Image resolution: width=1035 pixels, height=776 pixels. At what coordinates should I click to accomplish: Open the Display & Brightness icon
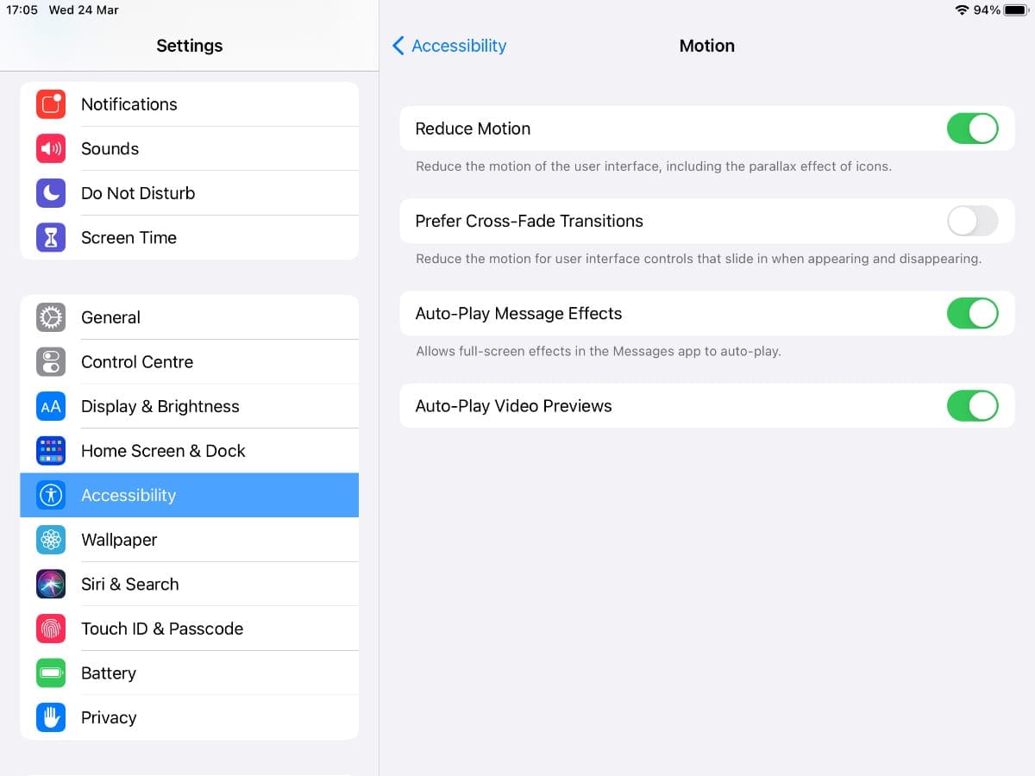51,406
